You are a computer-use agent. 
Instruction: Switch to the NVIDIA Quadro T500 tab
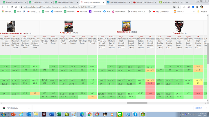point(145,2)
